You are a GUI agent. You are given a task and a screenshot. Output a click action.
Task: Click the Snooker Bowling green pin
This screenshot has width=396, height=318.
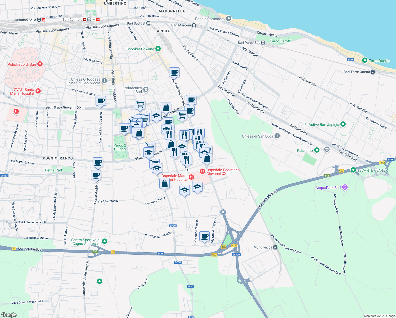[x=158, y=48]
